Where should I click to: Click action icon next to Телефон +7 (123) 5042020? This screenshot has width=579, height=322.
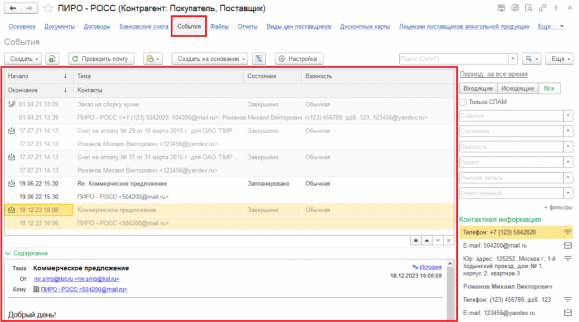click(568, 232)
